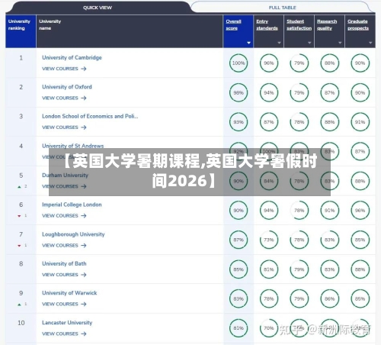
Task: Click Oxford's 87% research quality circle
Action: coord(329,92)
